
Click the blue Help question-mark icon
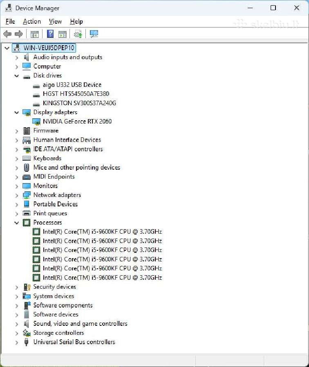point(50,34)
